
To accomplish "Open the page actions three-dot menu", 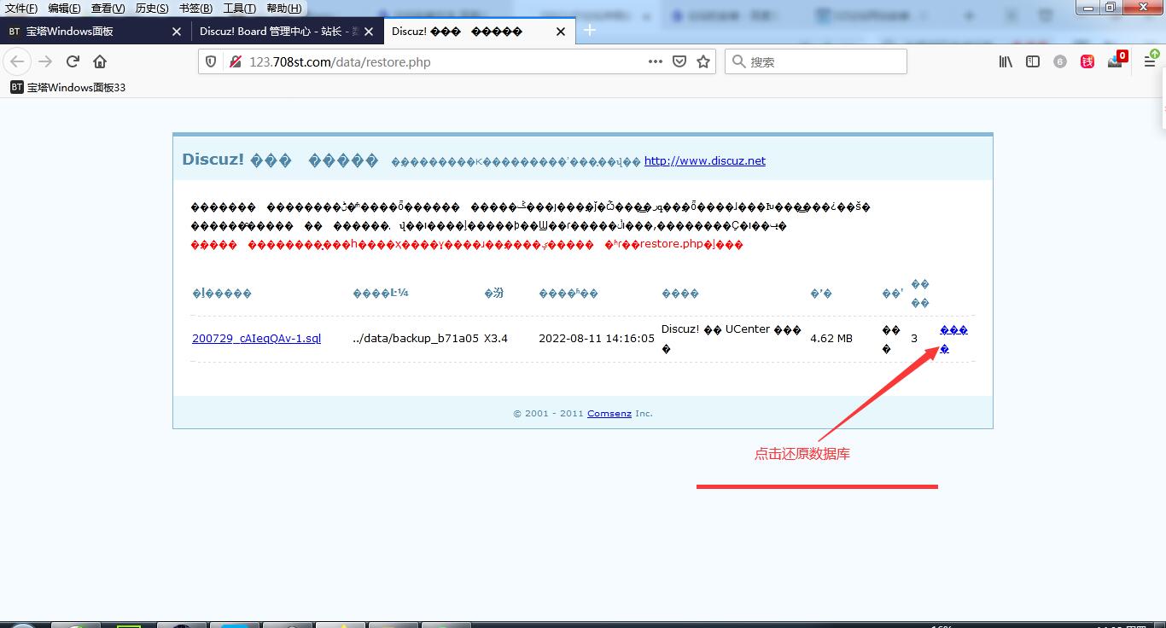I will [656, 61].
